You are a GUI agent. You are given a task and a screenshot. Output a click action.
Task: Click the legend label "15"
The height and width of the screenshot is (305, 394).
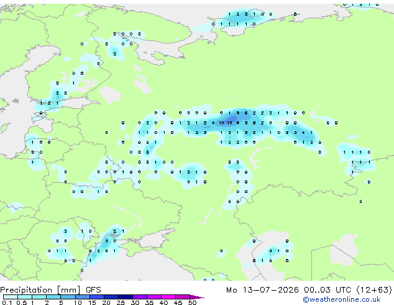(x=92, y=303)
